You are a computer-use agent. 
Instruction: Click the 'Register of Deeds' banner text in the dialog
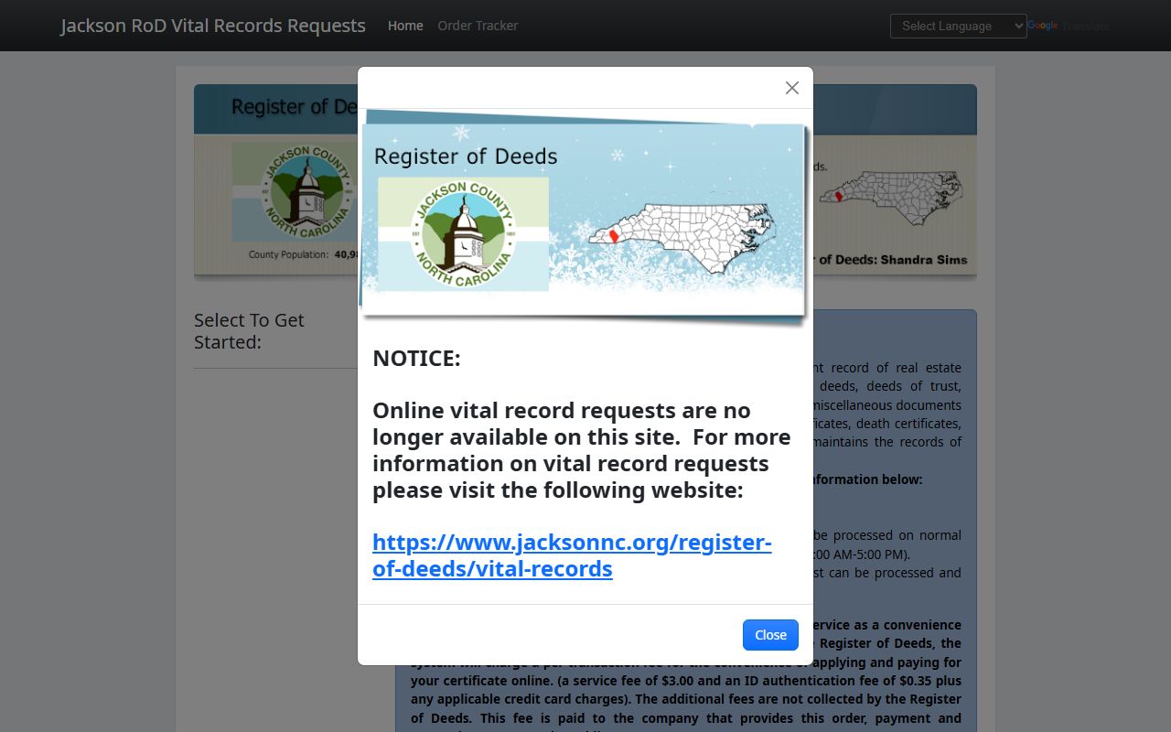coord(466,156)
